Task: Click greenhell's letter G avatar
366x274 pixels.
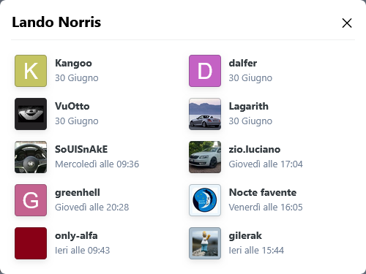Action: click(31, 200)
